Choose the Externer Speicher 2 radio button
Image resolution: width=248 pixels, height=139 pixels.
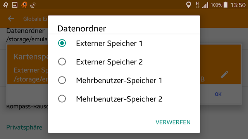click(x=62, y=62)
